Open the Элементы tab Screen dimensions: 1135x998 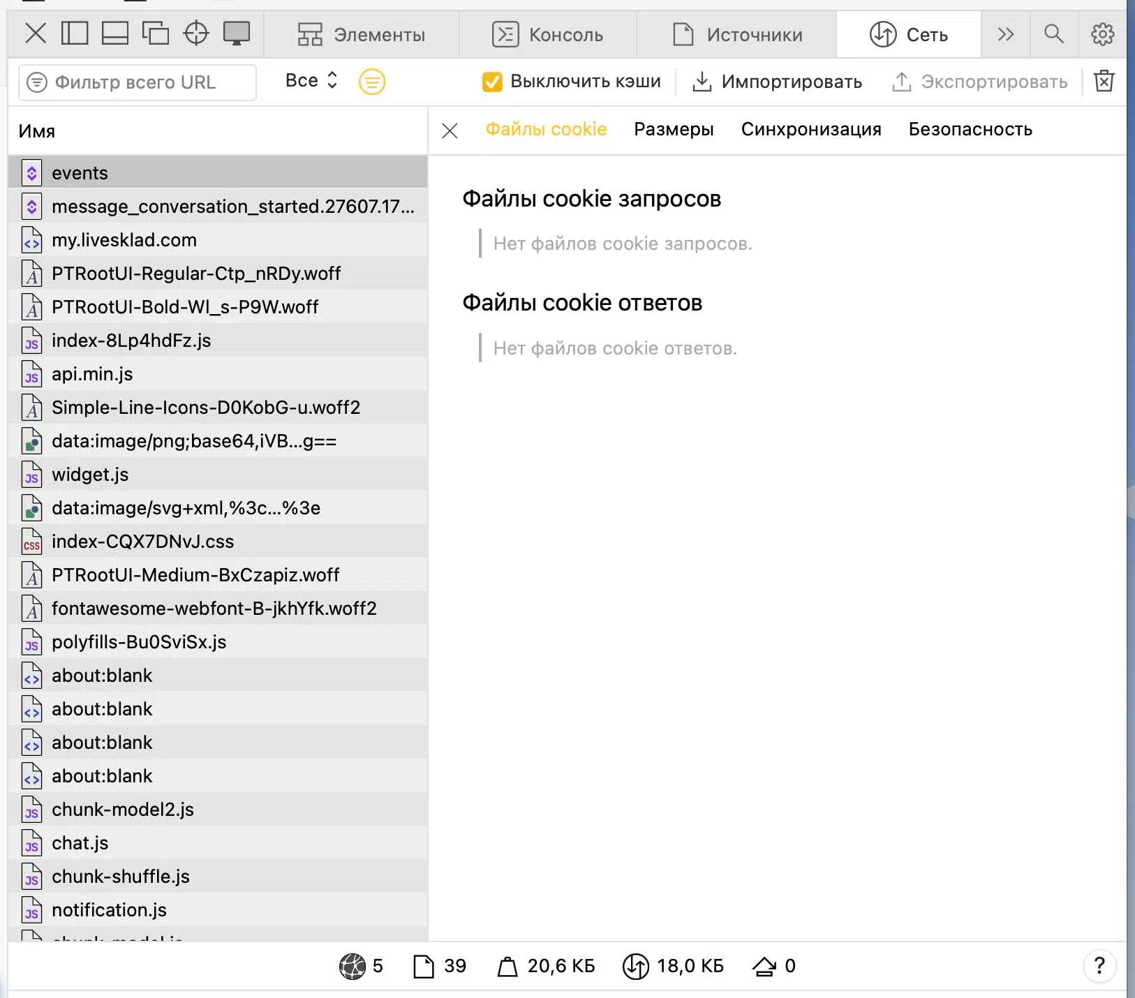362,35
